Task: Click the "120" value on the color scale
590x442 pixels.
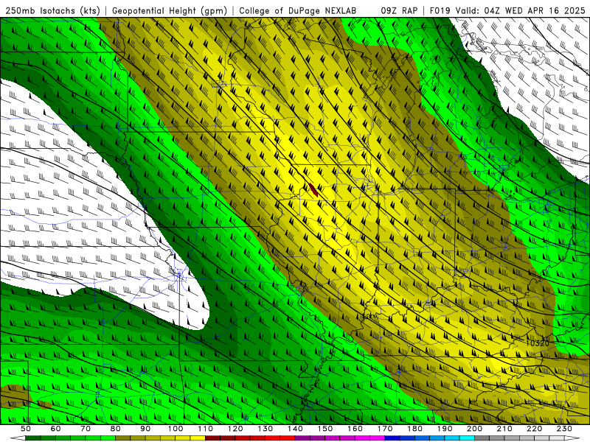Action: coord(235,429)
